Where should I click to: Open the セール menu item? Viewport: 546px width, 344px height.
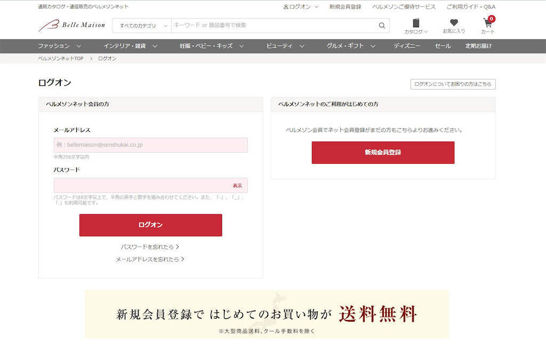(x=443, y=46)
